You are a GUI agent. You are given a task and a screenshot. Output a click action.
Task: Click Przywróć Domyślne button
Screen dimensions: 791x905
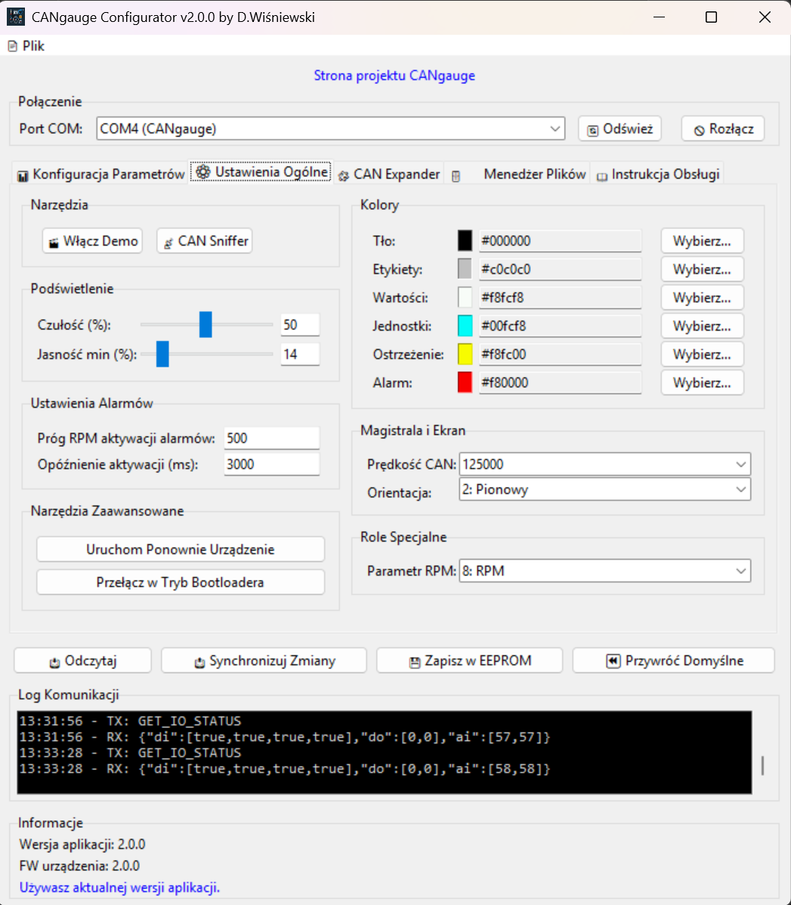[x=673, y=660]
